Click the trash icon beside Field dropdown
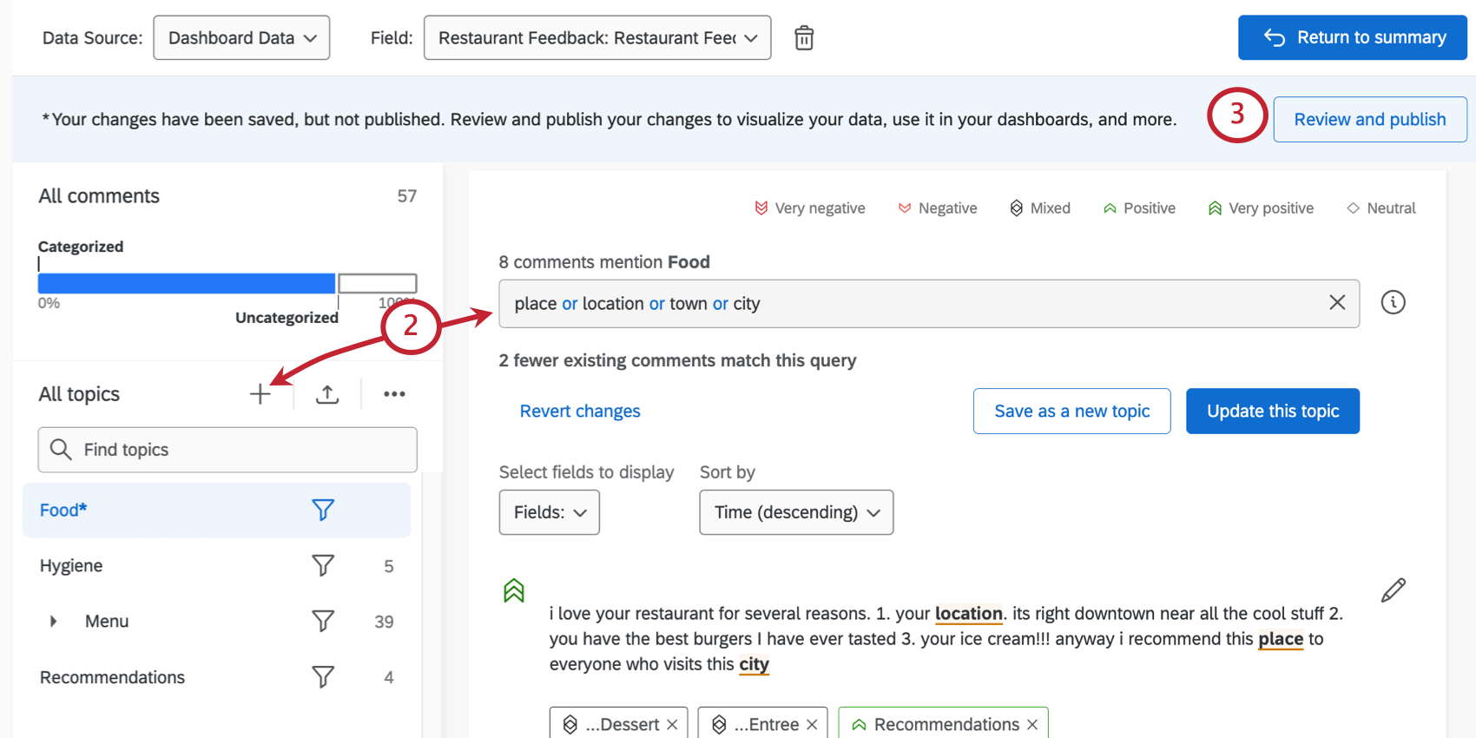The image size is (1476, 738). (804, 38)
